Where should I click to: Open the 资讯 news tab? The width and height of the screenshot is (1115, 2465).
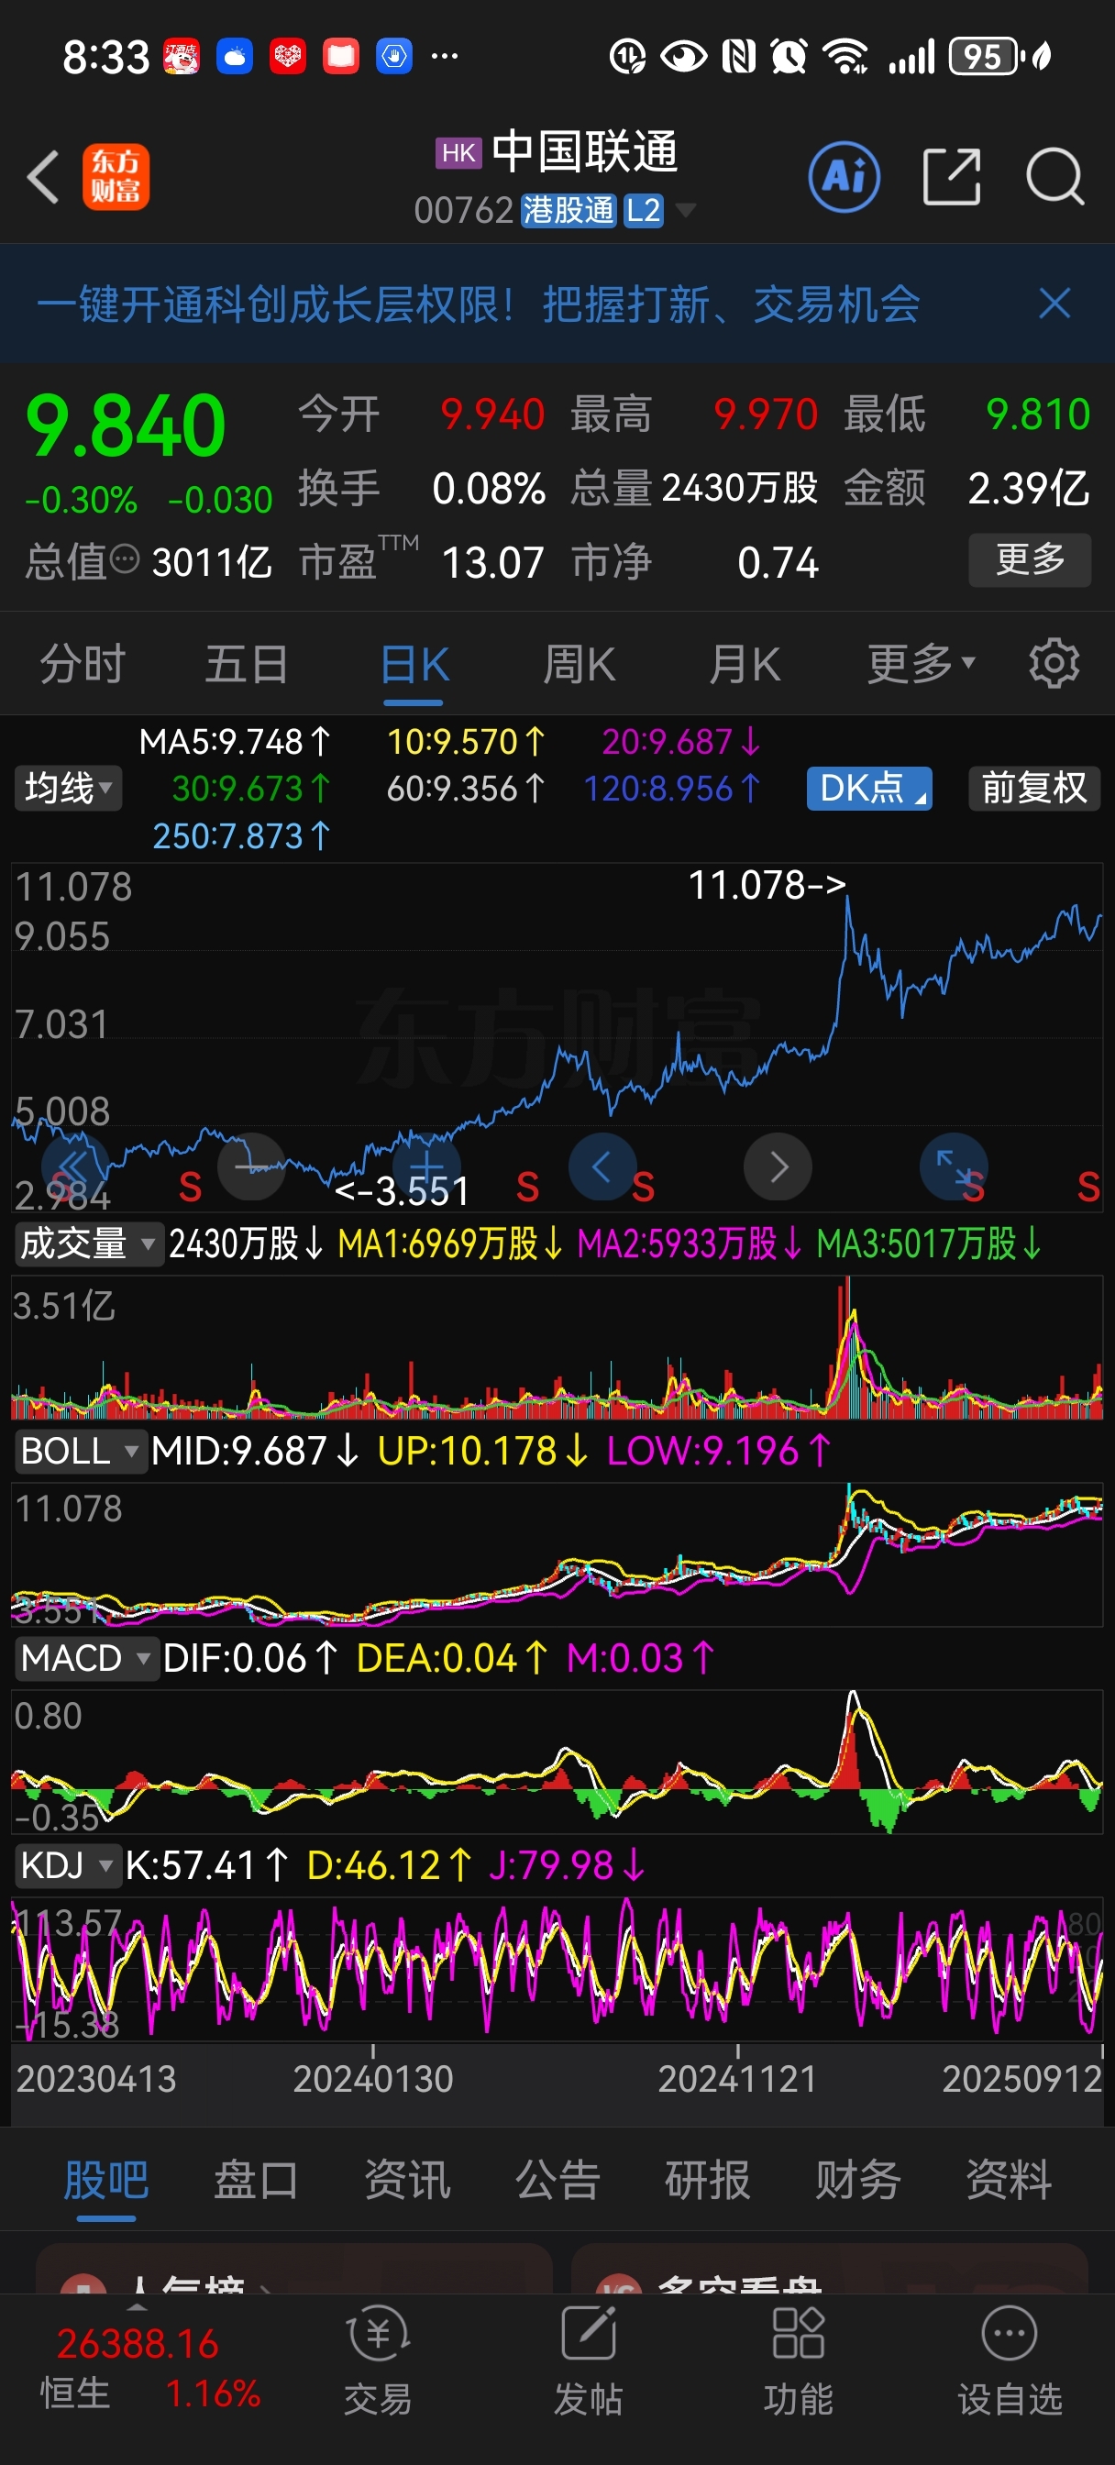(407, 2181)
